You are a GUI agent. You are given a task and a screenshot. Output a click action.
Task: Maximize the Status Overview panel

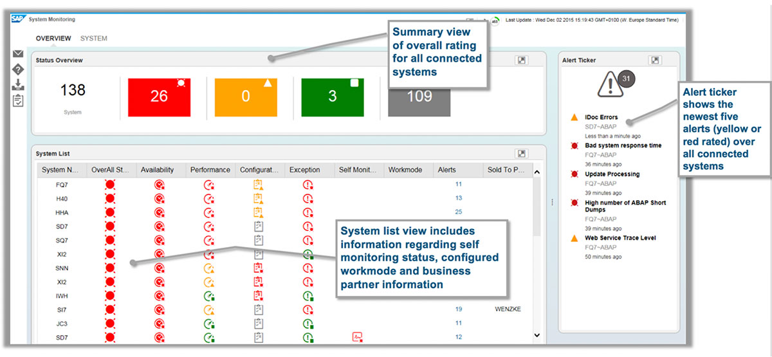click(522, 60)
